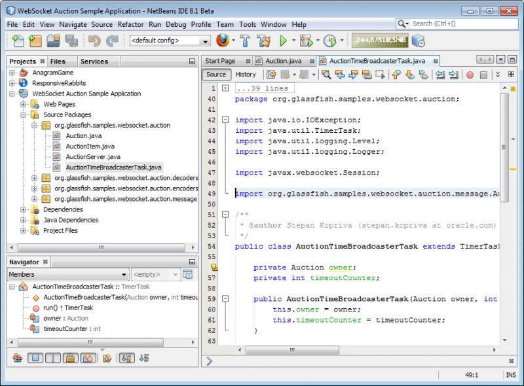Screen dimensions: 524x386
Task: Switch to the Auction.java tab
Action: [285, 61]
